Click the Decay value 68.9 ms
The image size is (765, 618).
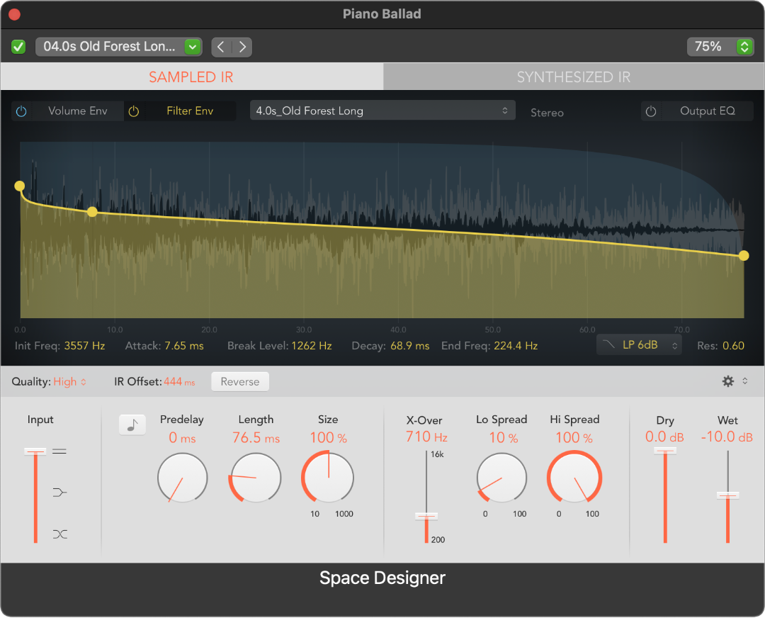410,346
